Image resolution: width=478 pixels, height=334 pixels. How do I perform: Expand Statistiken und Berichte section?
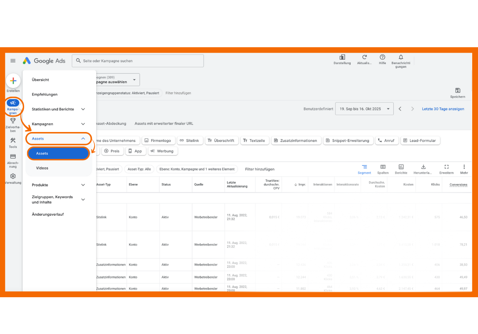(83, 109)
